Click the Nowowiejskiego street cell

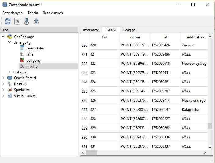tap(194, 64)
